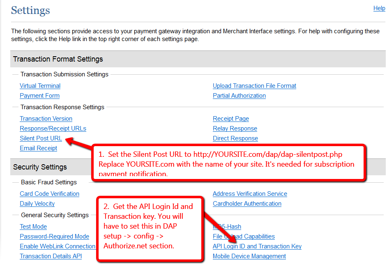Open Address Verification Service settings
This screenshot has width=387, height=266.
tap(250, 194)
